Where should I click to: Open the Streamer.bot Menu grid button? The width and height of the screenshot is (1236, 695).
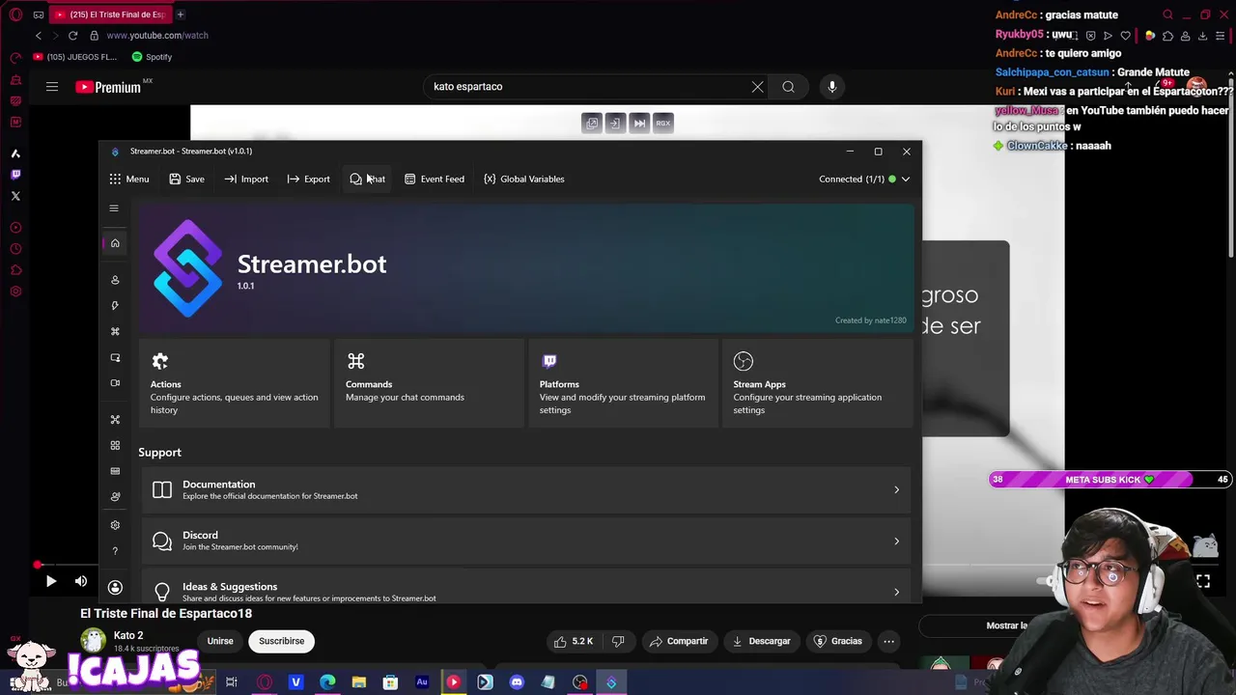pyautogui.click(x=129, y=179)
